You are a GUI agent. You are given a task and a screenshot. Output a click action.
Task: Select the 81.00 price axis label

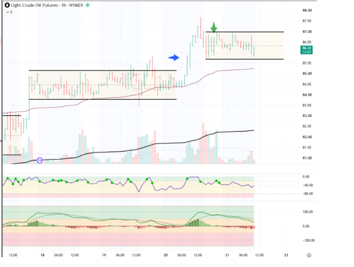[x=307, y=158]
